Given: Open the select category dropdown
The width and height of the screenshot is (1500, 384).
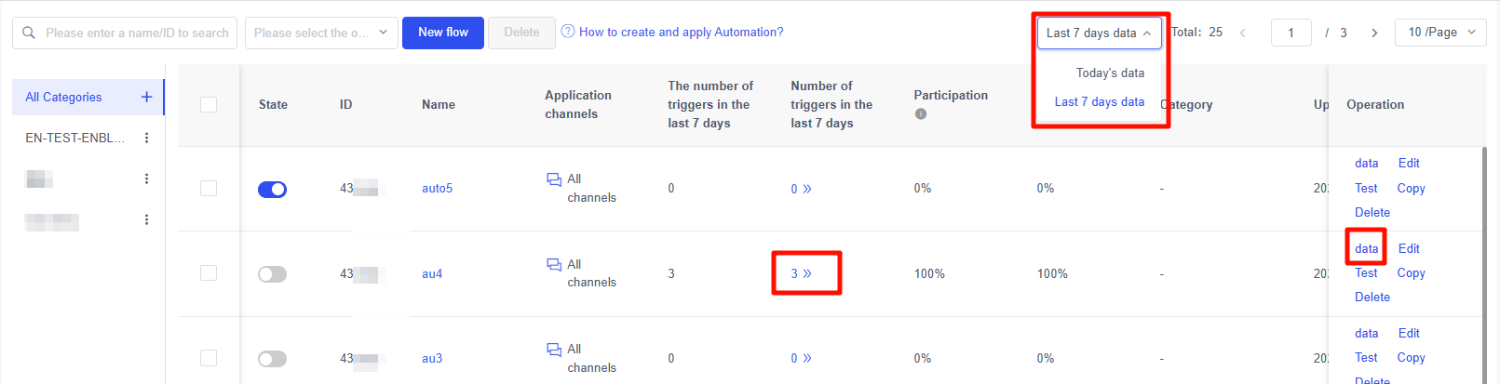Looking at the screenshot, I should pos(320,33).
